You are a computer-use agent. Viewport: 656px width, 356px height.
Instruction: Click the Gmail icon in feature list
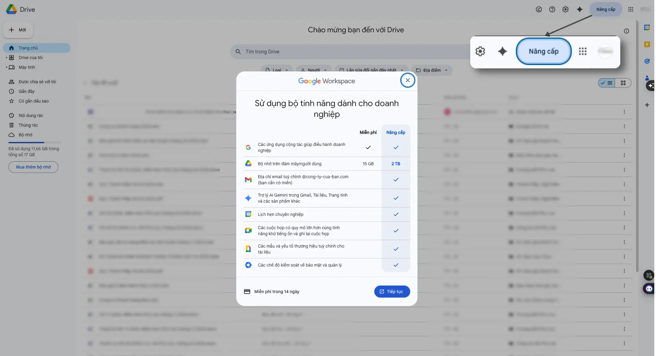coord(249,180)
